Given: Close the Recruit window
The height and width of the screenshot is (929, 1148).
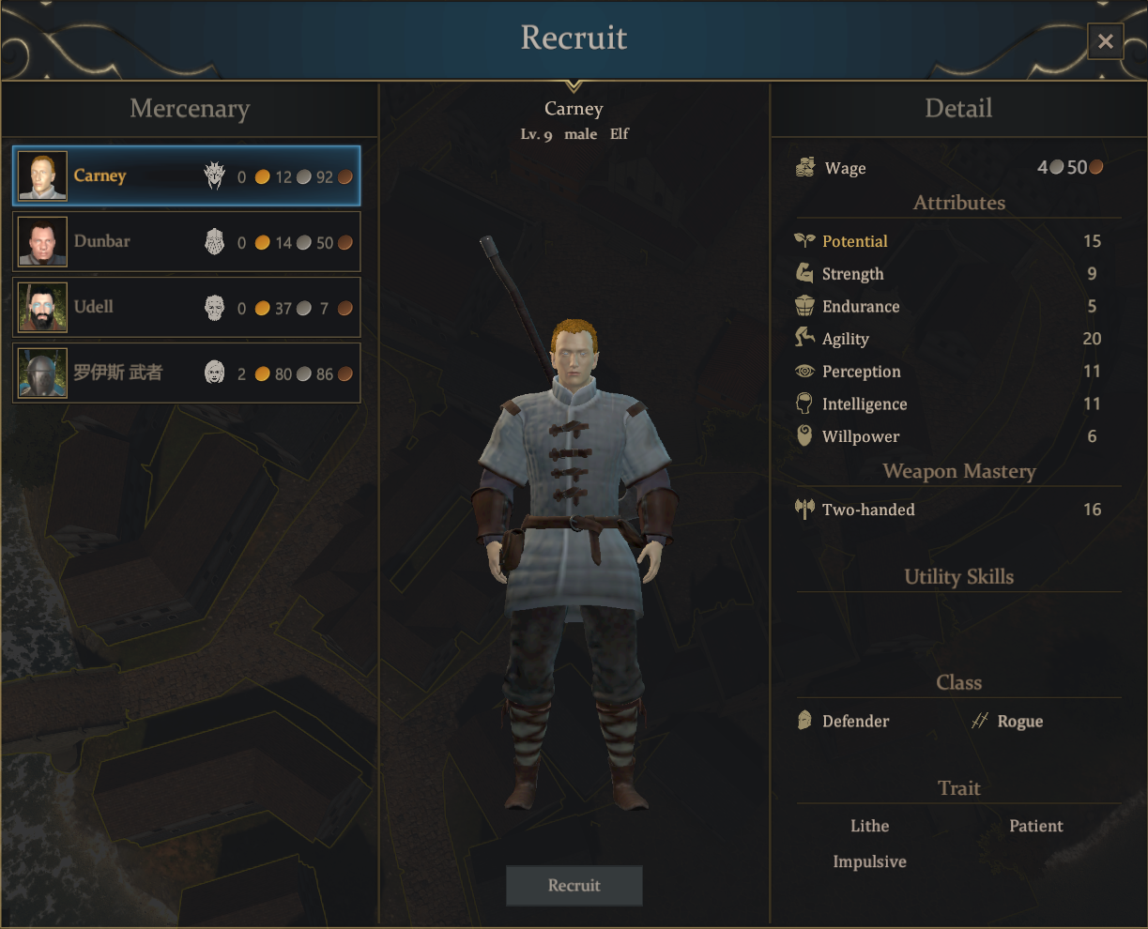Looking at the screenshot, I should click(1105, 41).
